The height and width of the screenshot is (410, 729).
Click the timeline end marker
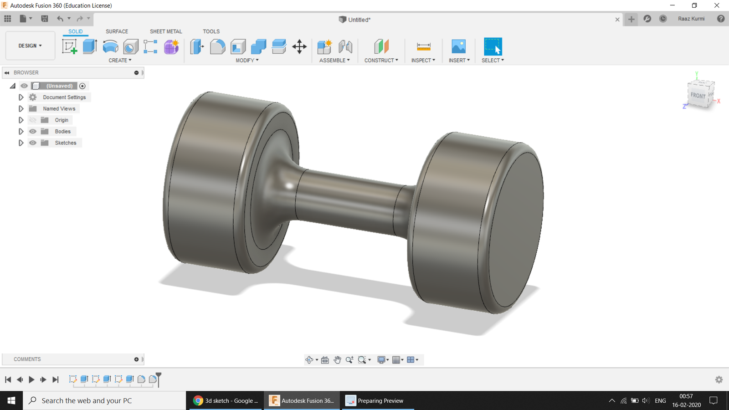[159, 379]
